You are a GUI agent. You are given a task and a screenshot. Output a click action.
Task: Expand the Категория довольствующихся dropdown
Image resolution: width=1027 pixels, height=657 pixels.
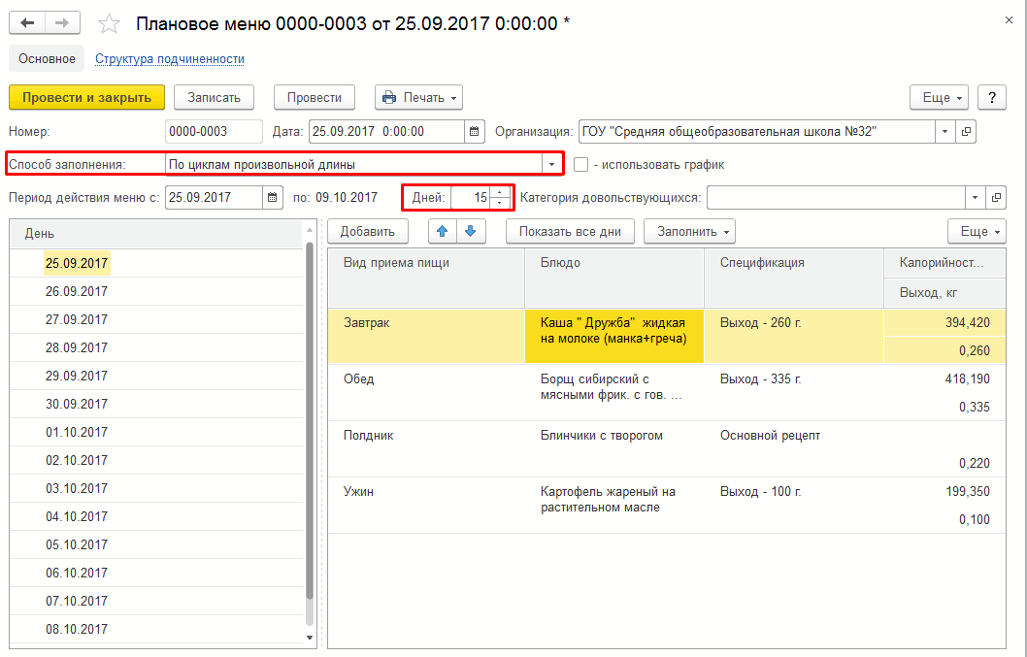pyautogui.click(x=975, y=197)
